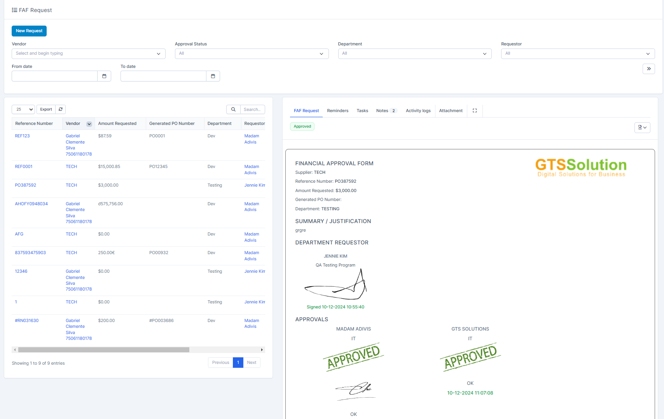Image resolution: width=664 pixels, height=419 pixels.
Task: Click the table search magnifier icon
Action: coord(233,109)
